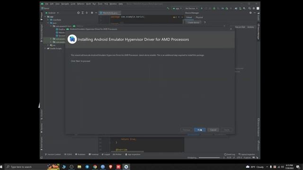Open Telegram from the taskbar
The width and height of the screenshot is (303, 170).
coord(87,167)
